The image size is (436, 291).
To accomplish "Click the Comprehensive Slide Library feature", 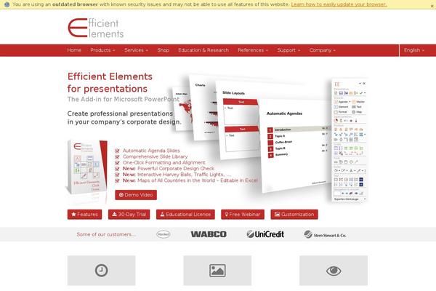I will click(x=156, y=156).
